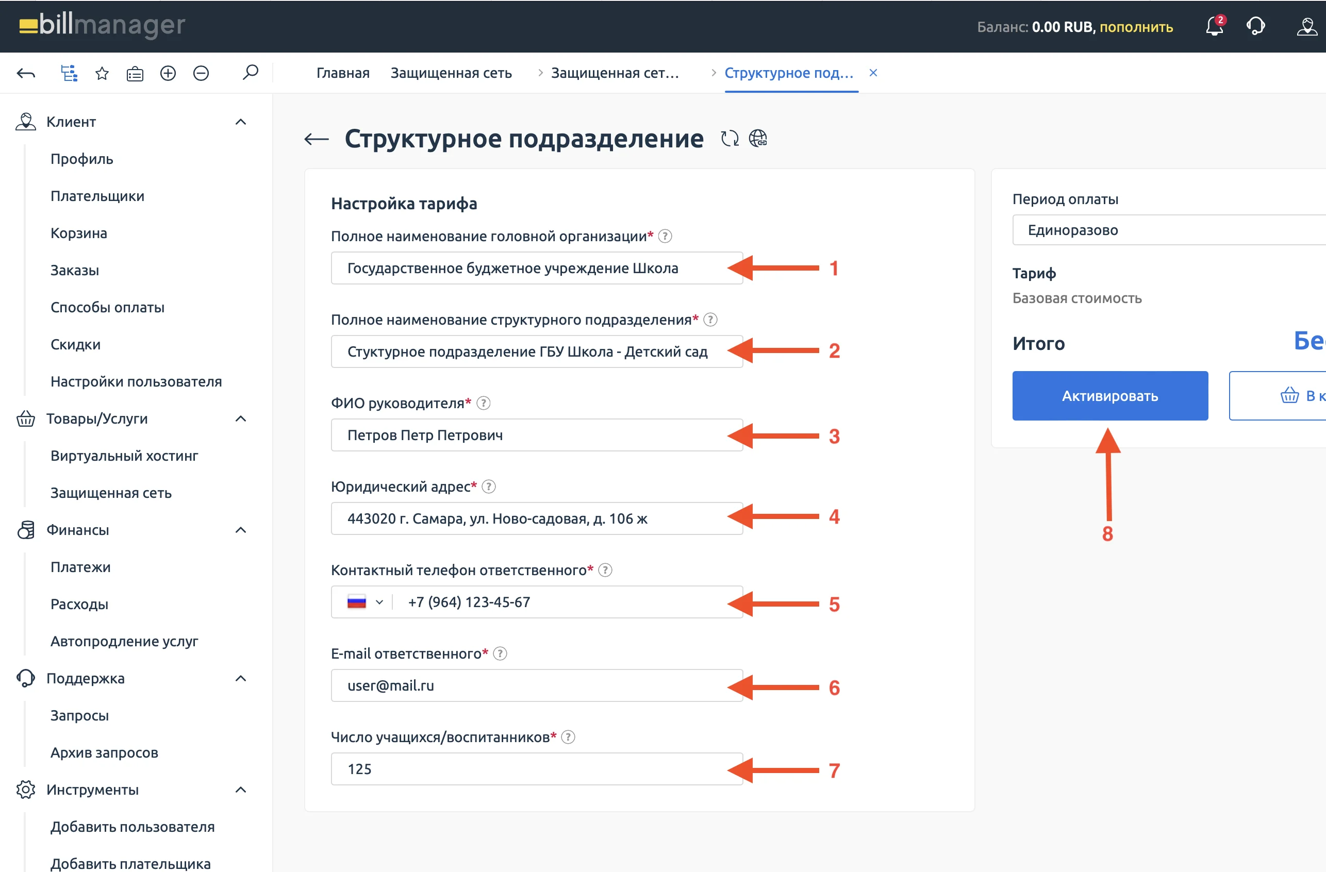Viewport: 1326px width, 872px height.
Task: Click the add-to-cart basket button
Action: tap(1278, 395)
